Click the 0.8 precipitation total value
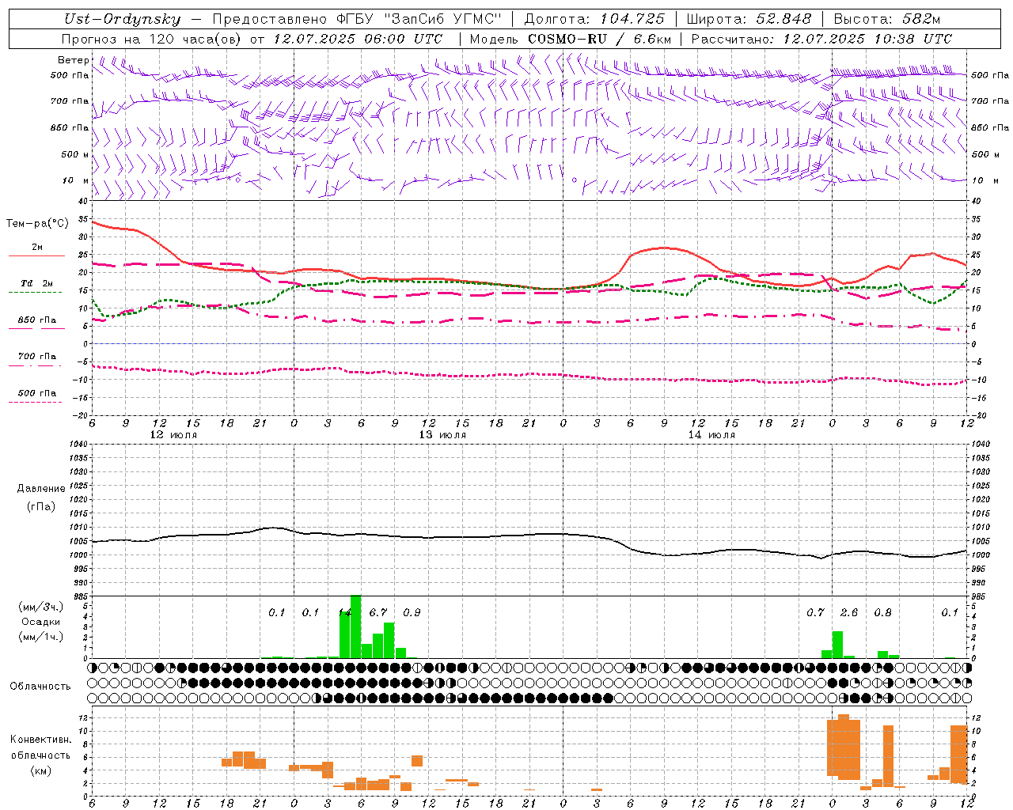The width and height of the screenshot is (1013, 810). (882, 612)
